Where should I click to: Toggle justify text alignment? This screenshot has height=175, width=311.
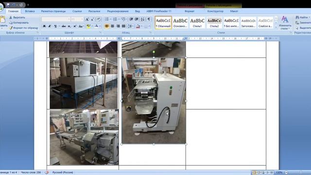click(123, 26)
